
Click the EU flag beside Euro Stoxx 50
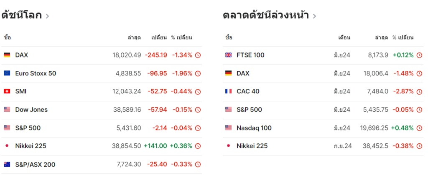pyautogui.click(x=7, y=73)
